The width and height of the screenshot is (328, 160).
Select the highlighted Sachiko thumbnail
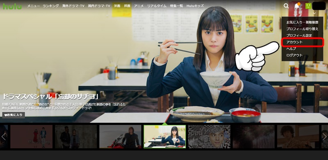pyautogui.click(x=165, y=136)
